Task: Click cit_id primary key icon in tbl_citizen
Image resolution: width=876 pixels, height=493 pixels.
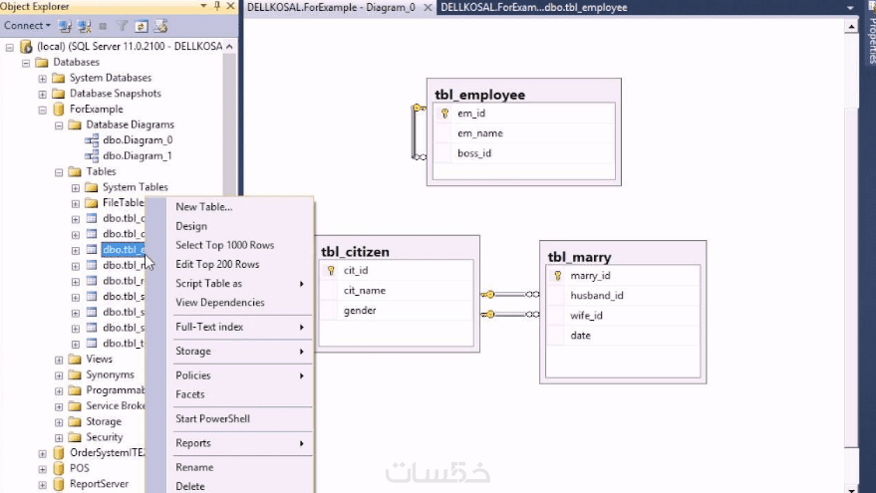Action: 331,270
